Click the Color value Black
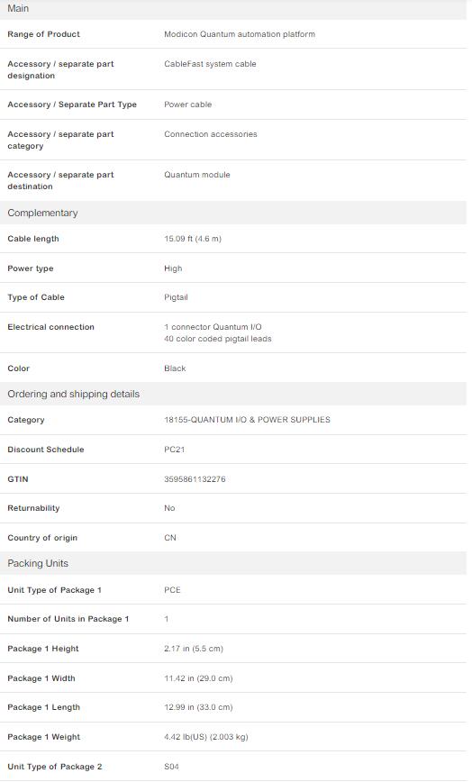This screenshot has height=782, width=472. 175,368
